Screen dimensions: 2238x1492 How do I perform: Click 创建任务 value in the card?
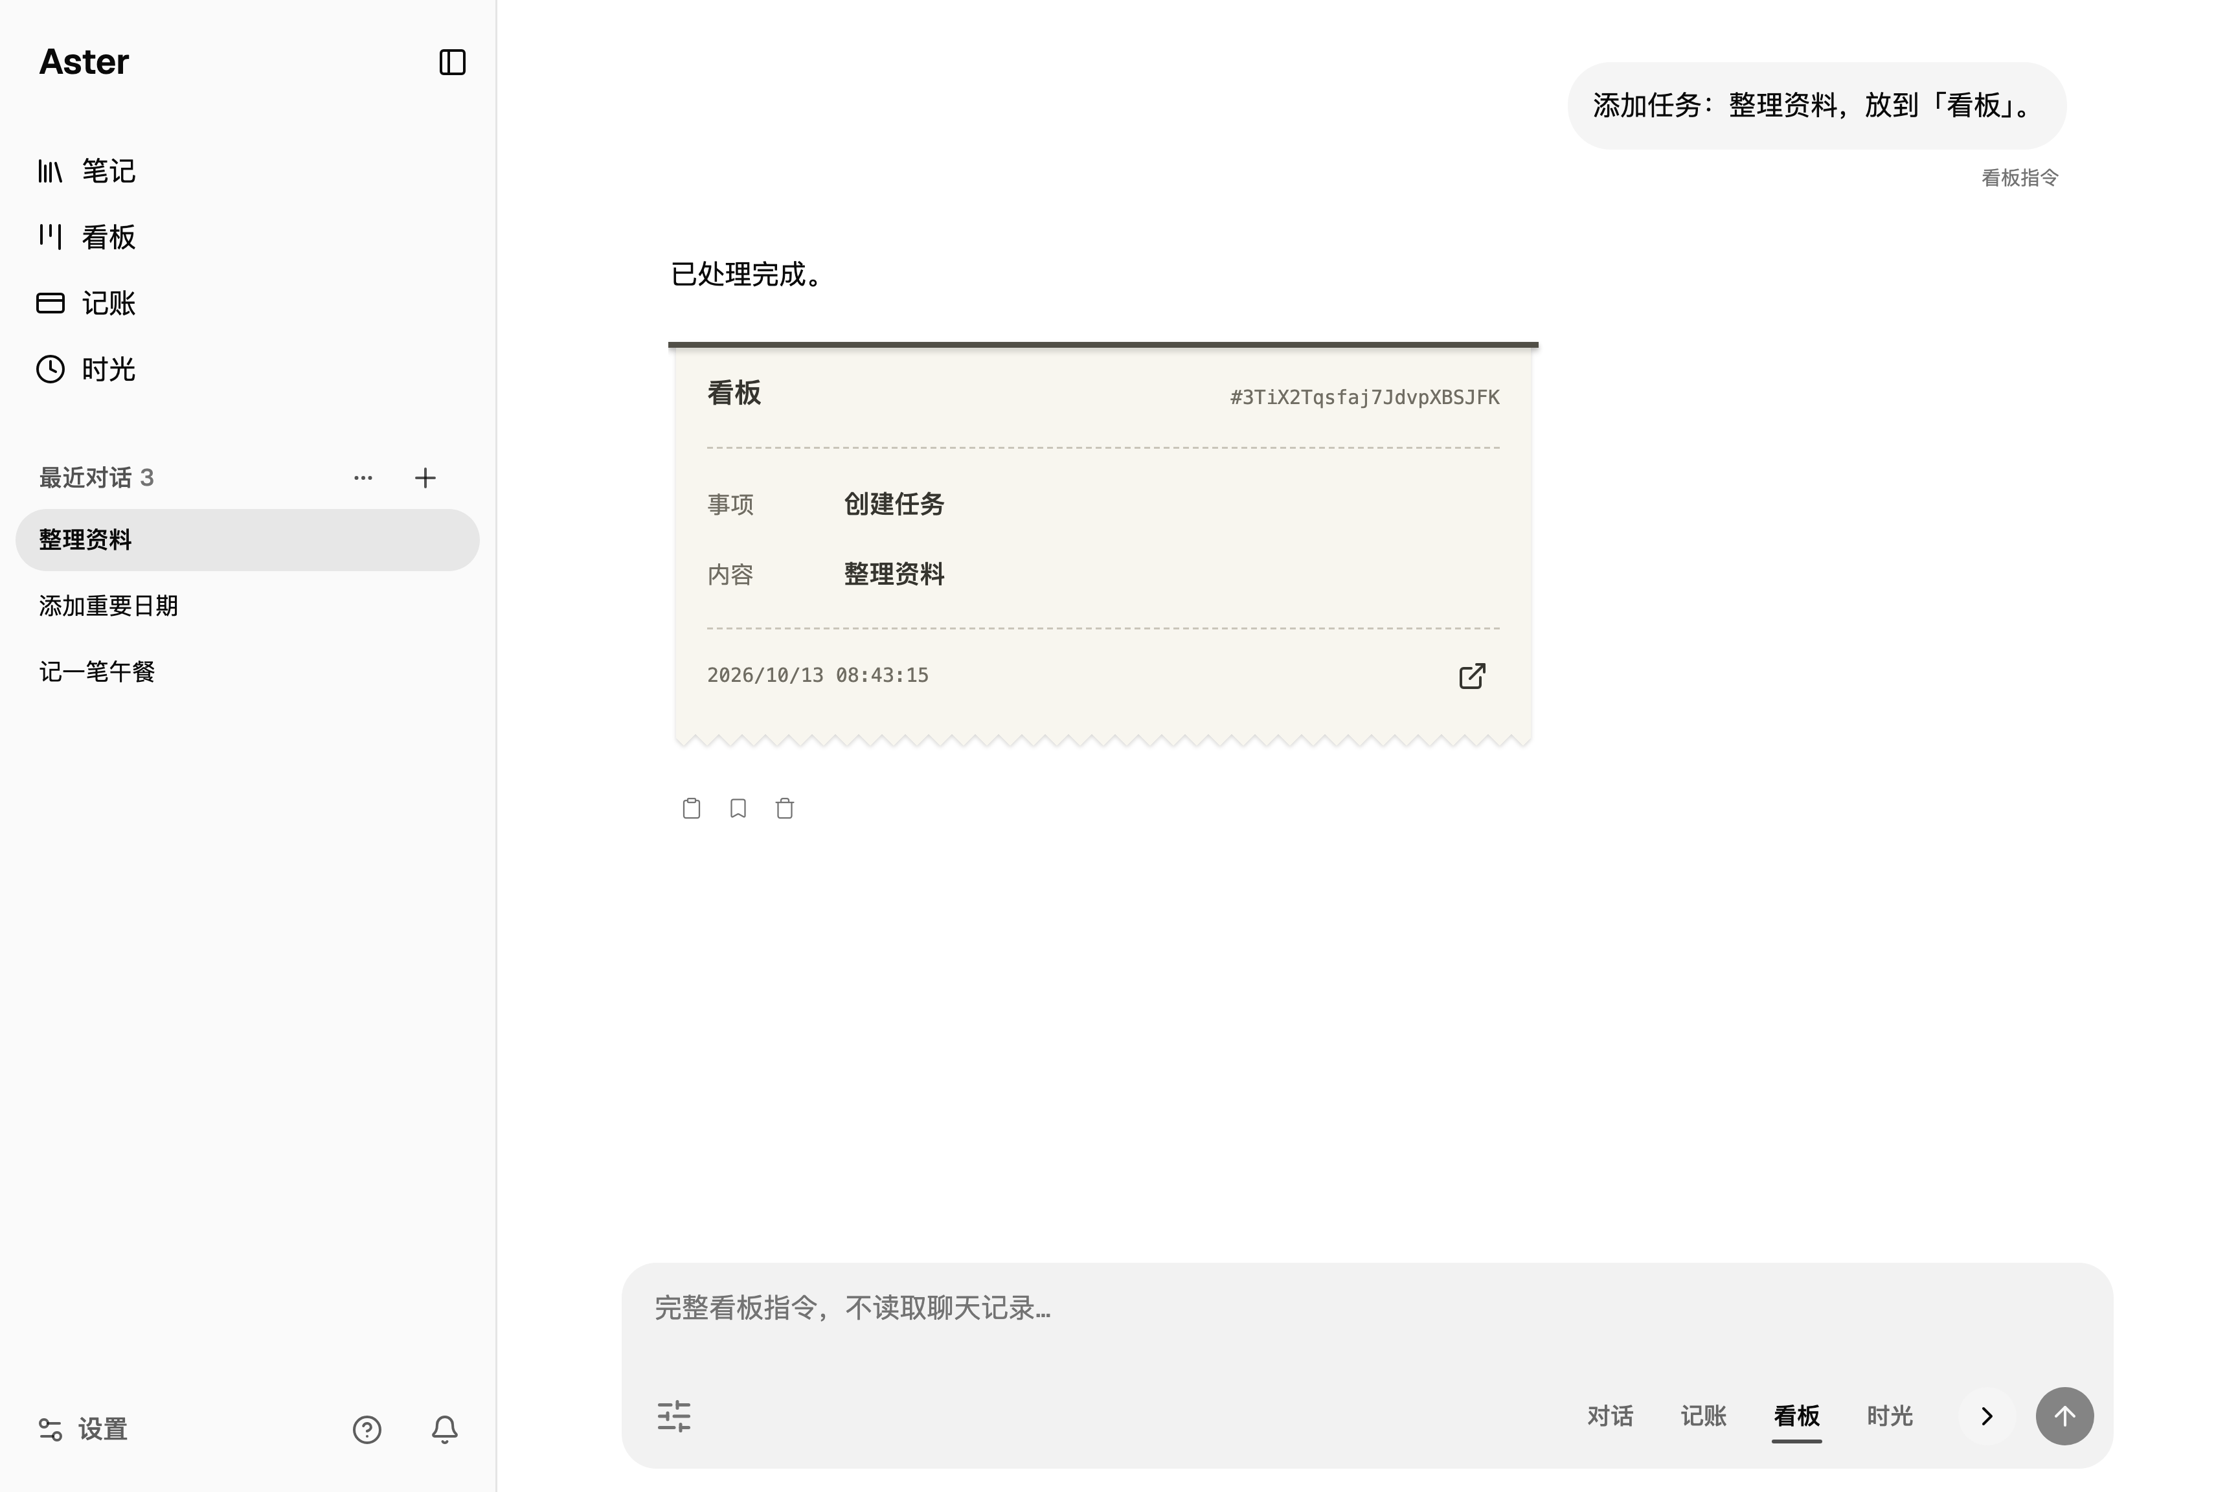click(x=894, y=504)
